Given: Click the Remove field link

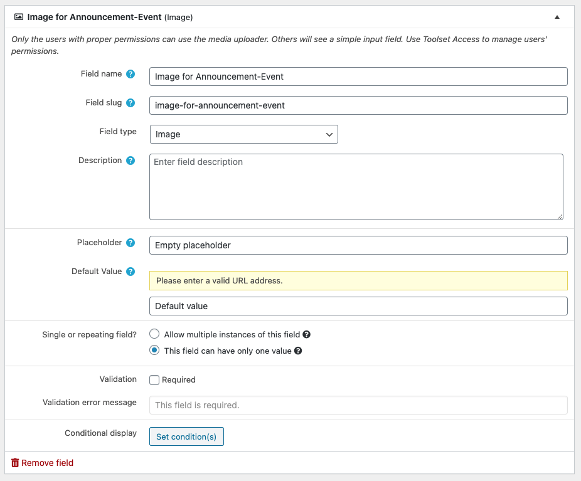Looking at the screenshot, I should 48,463.
